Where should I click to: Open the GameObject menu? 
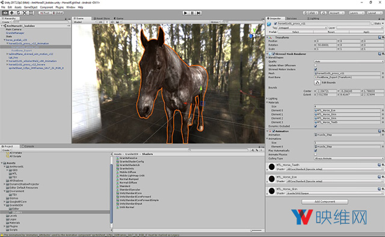(31, 7)
